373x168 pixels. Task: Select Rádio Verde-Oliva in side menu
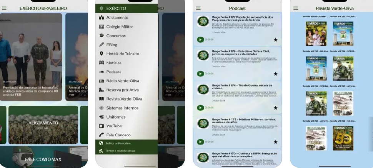click(123, 81)
